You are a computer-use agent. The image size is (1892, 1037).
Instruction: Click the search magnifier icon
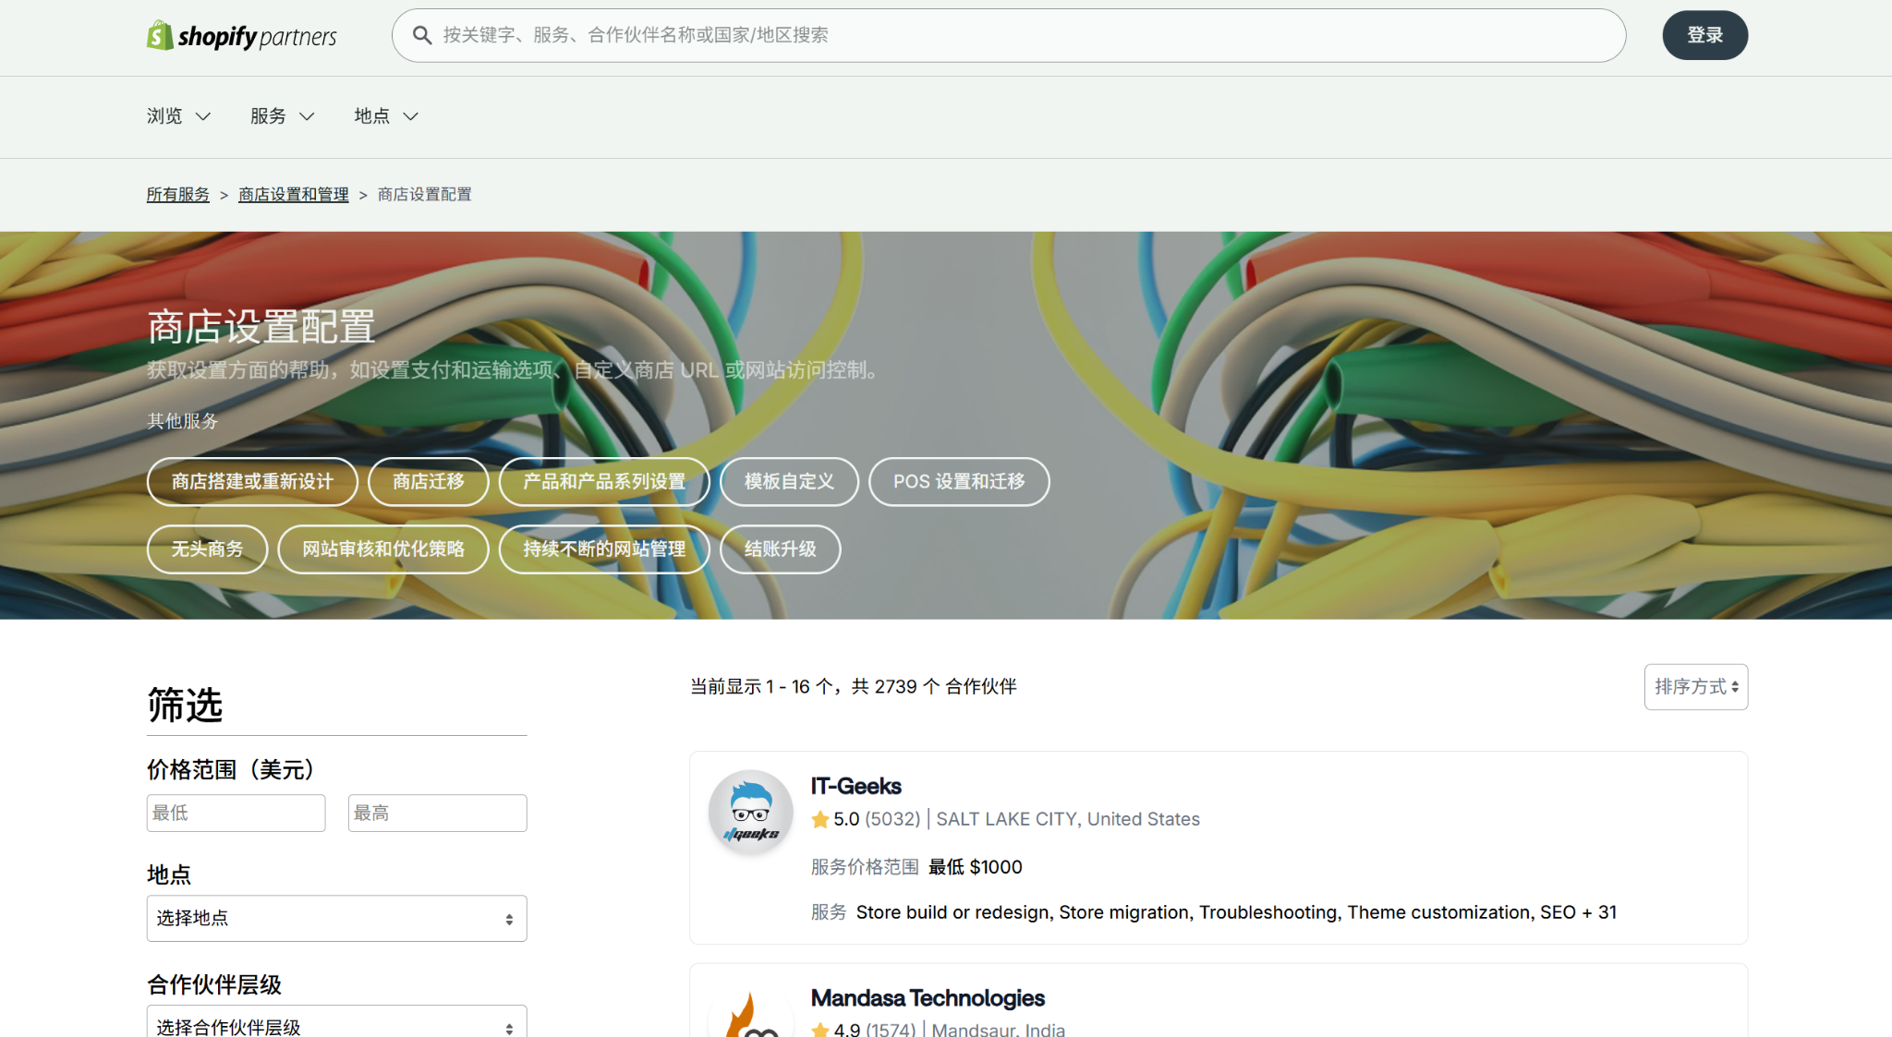(422, 35)
